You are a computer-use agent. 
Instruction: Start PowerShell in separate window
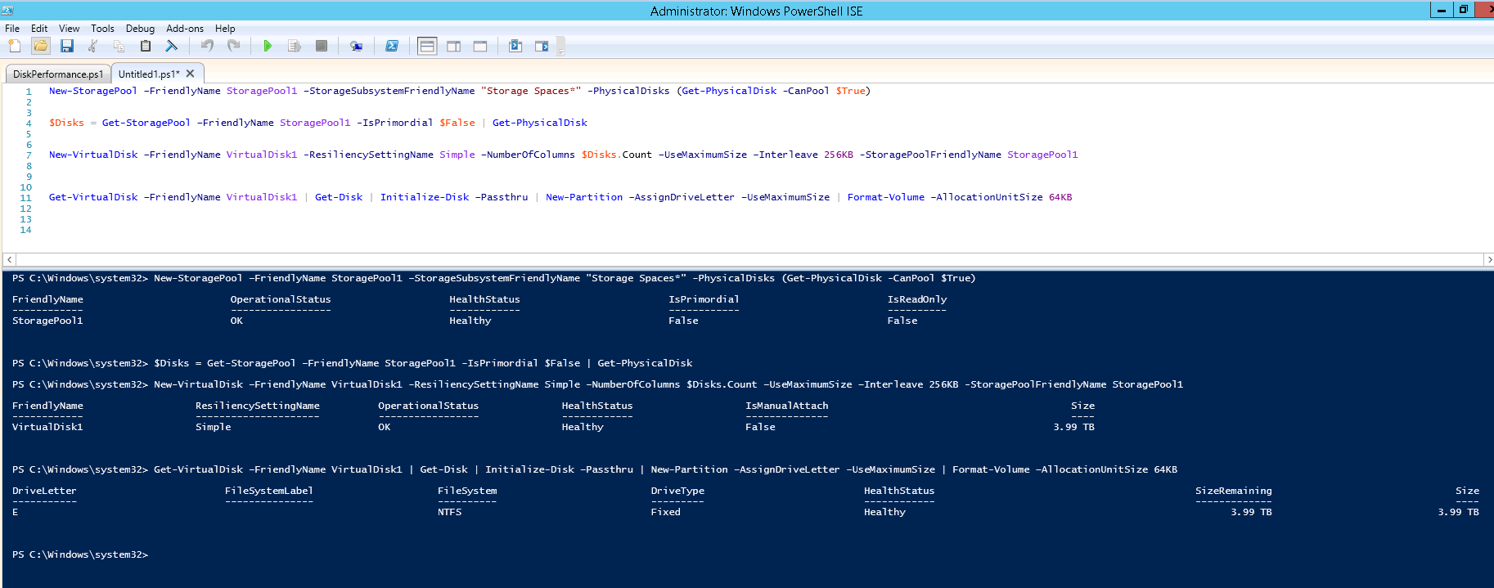click(392, 47)
